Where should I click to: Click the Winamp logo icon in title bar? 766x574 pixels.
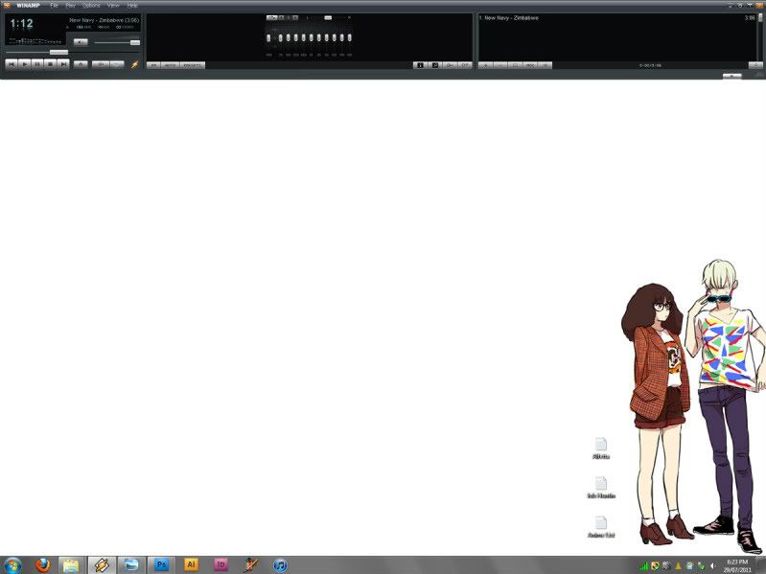point(7,6)
